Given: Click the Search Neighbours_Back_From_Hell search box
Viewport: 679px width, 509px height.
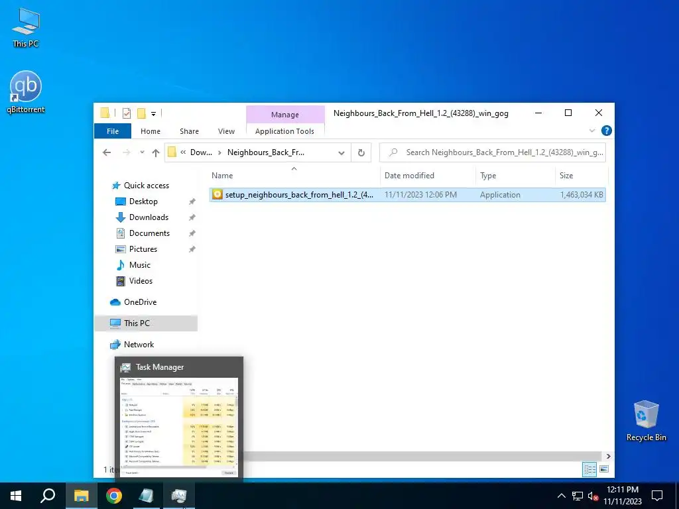Looking at the screenshot, I should [x=493, y=152].
